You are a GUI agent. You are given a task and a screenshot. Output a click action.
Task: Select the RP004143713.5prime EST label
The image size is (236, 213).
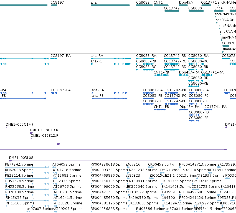pos(198,164)
